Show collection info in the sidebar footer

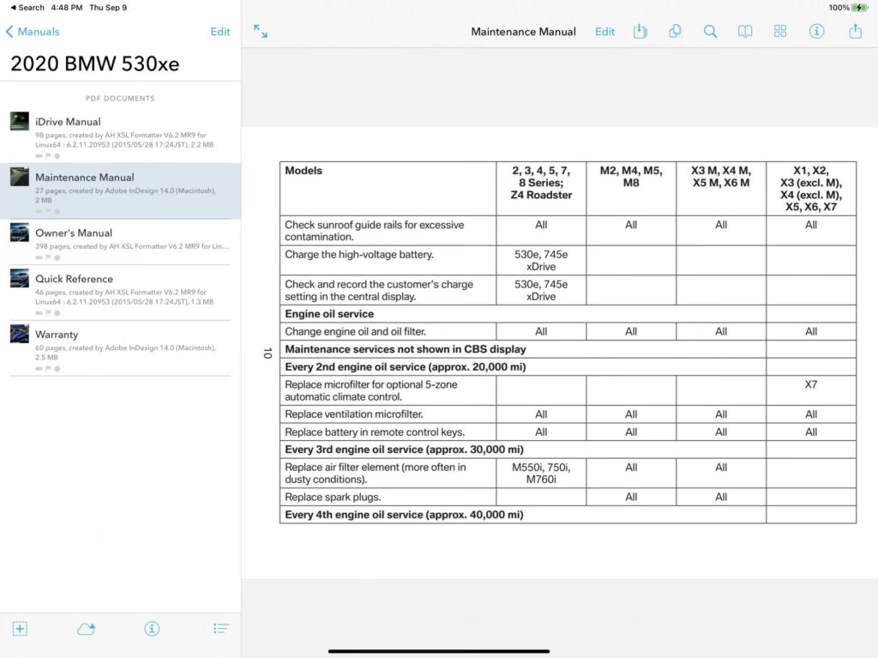pos(152,629)
